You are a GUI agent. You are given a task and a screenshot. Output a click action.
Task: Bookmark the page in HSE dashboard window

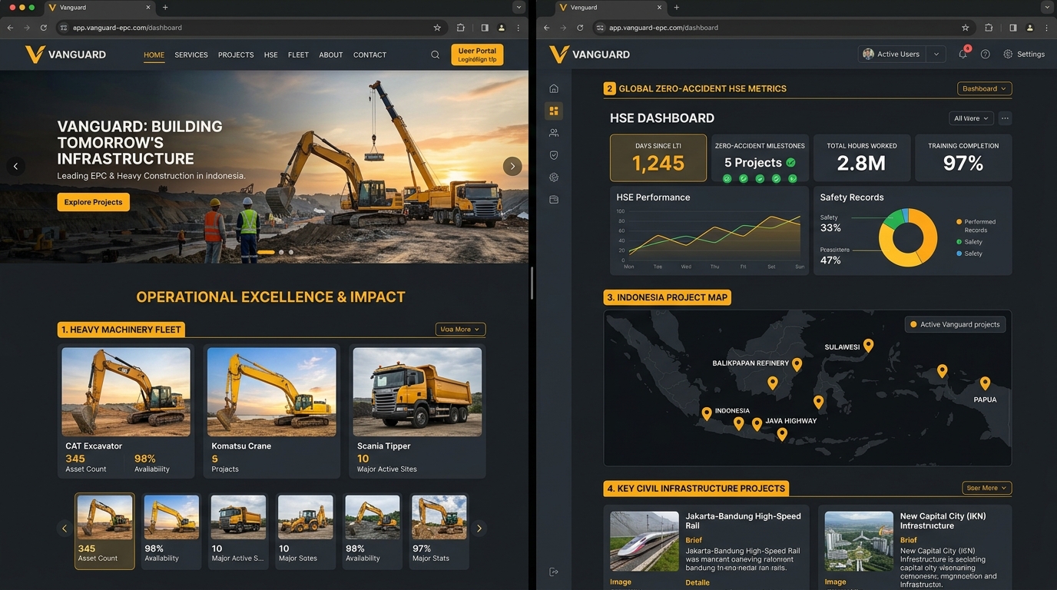966,28
